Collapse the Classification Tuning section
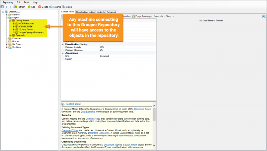 coord(63,44)
